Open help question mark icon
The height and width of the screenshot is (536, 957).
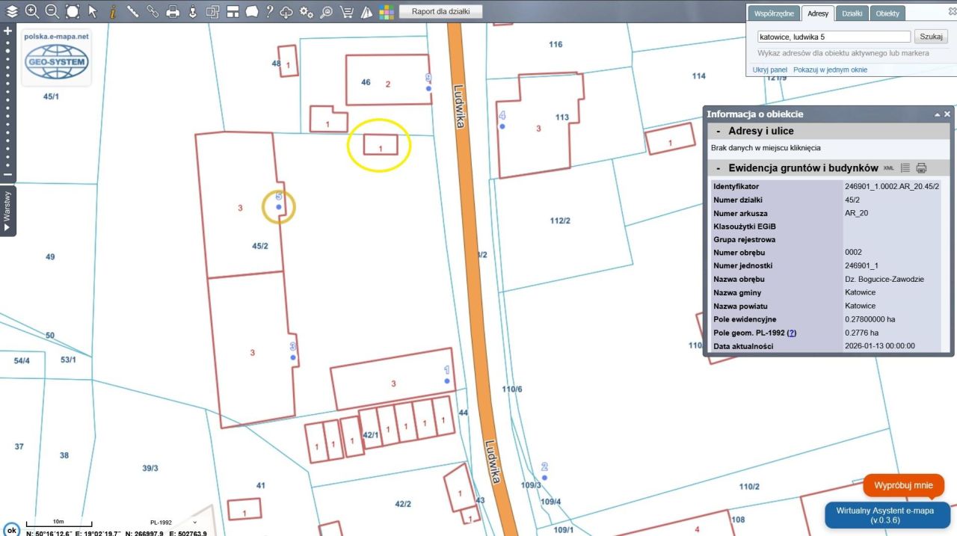(270, 11)
